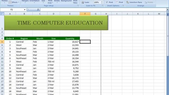Open the Name Box dropdown arrow
Viewport: 169px width, 95px height.
point(25,10)
